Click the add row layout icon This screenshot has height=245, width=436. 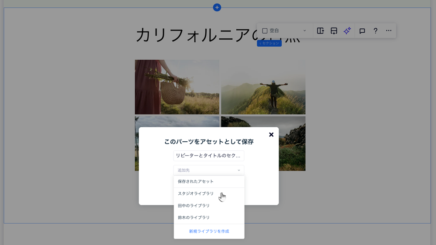[334, 31]
